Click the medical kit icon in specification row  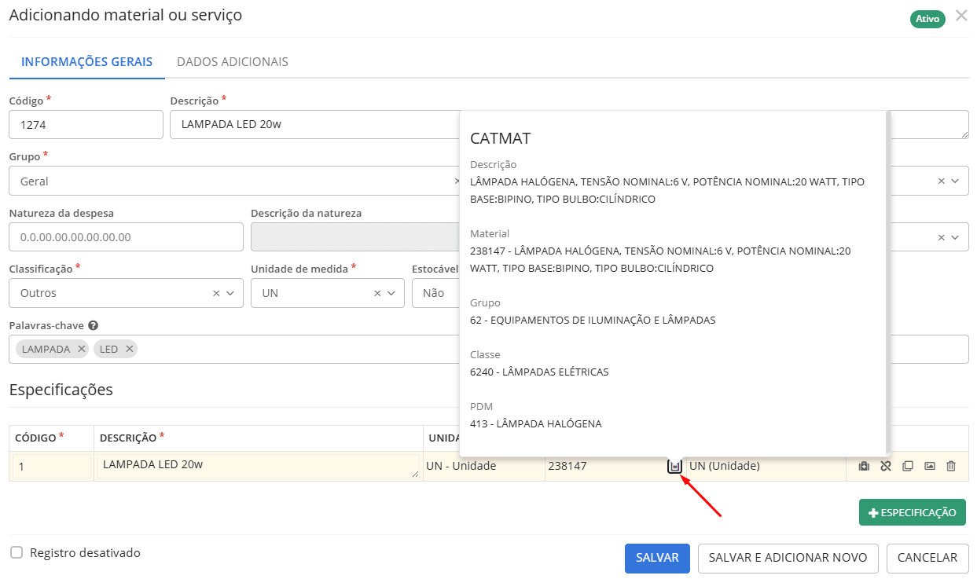tap(864, 466)
